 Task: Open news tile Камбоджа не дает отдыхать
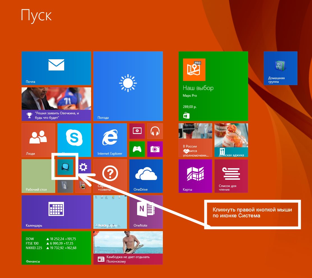point(128,248)
